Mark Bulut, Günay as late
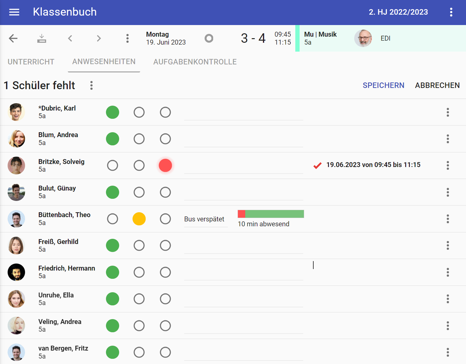This screenshot has width=466, height=364. 139,192
